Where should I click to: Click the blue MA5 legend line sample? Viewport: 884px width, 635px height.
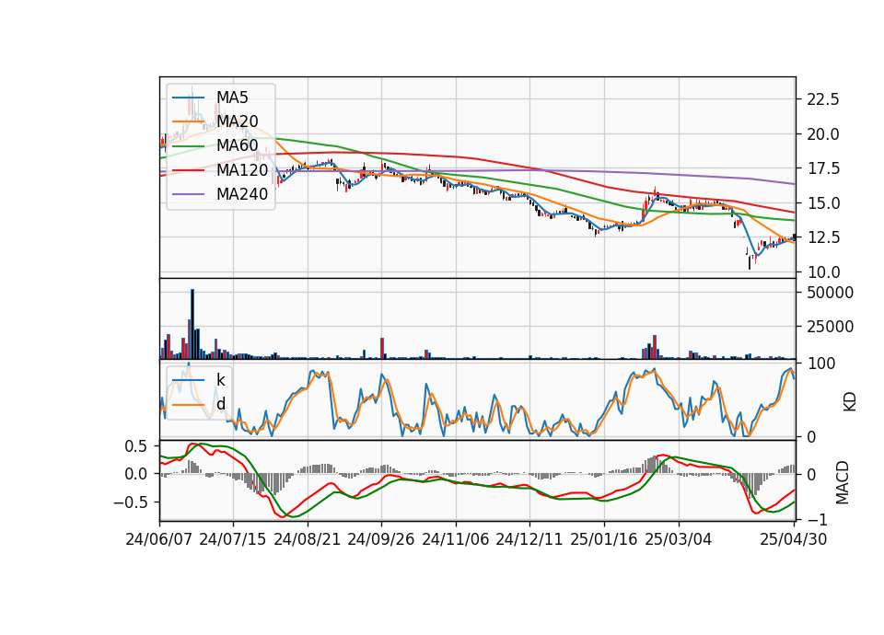188,98
